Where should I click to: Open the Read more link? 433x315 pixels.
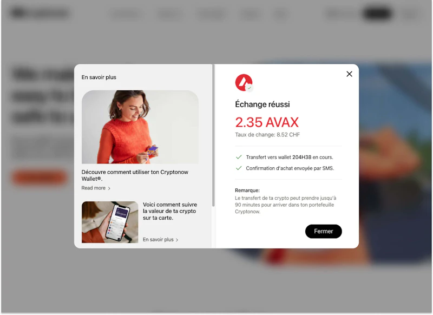pyautogui.click(x=93, y=188)
